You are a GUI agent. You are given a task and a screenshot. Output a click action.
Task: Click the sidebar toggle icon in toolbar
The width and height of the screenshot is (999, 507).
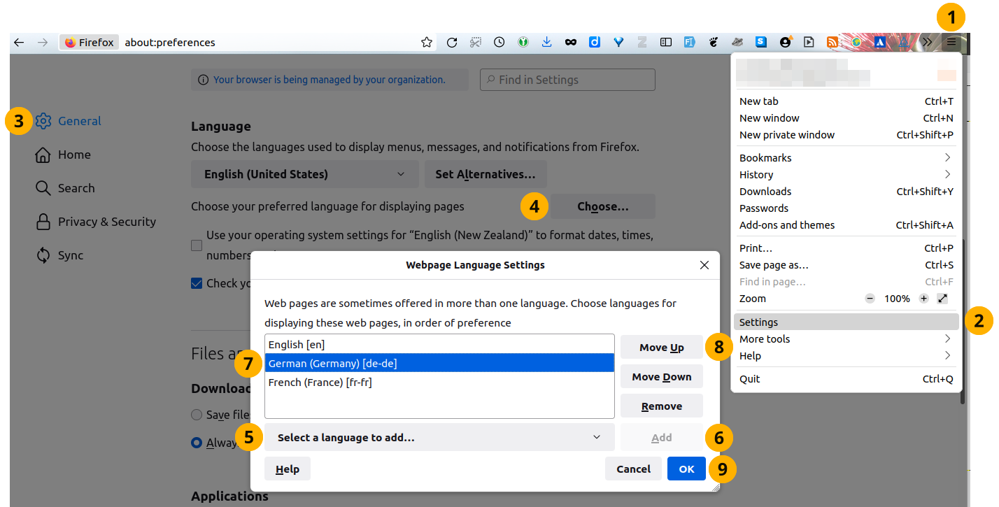pyautogui.click(x=666, y=43)
